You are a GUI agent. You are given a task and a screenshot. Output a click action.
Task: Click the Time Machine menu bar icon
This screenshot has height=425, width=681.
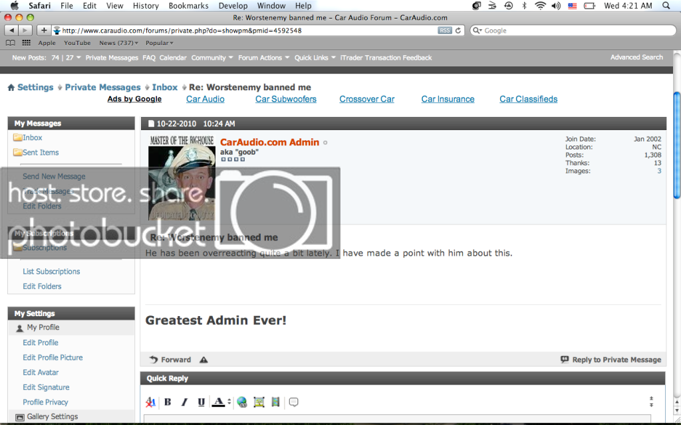[509, 5]
